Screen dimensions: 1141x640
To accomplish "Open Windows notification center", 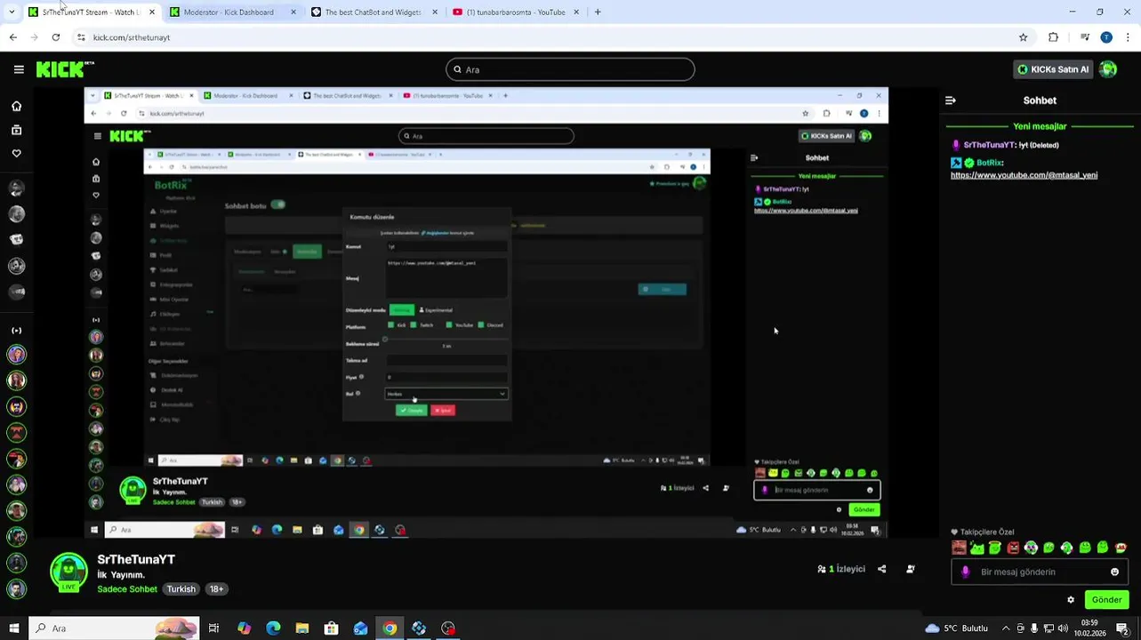I will 1122,628.
